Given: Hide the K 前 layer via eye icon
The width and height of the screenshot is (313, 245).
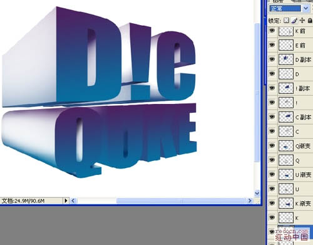Looking at the screenshot, I should pyautogui.click(x=272, y=31).
